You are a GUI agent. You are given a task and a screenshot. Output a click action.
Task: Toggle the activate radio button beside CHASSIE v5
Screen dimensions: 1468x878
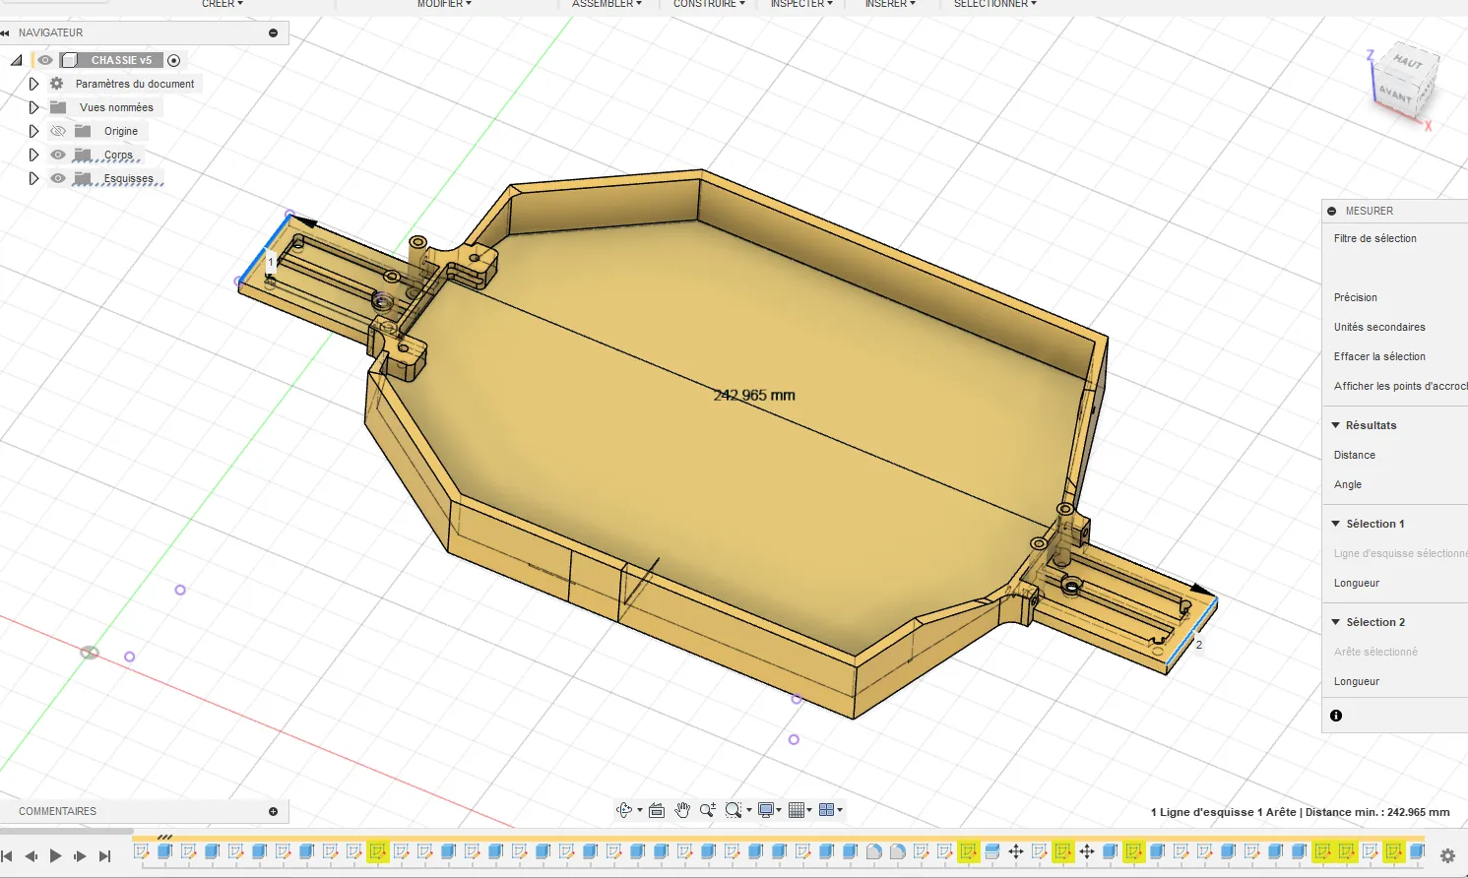tap(174, 60)
